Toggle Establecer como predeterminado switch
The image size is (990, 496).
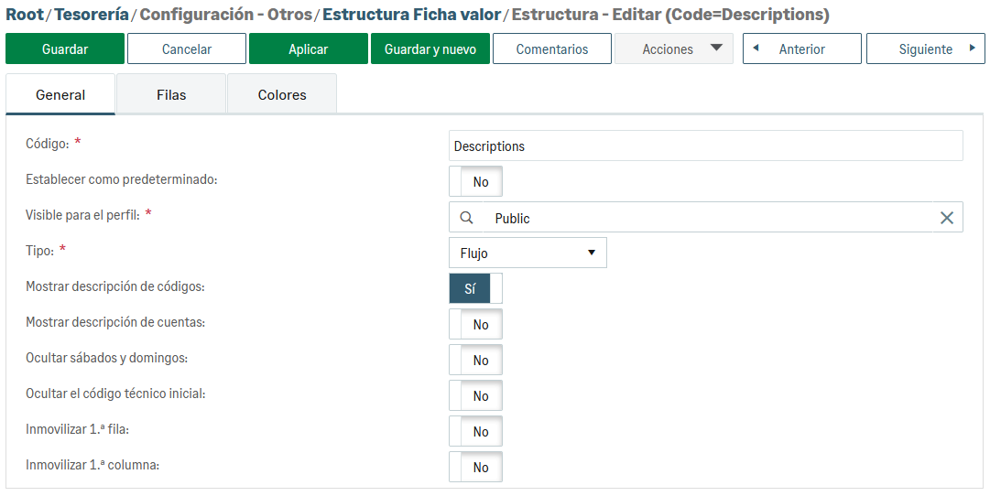coord(475,181)
